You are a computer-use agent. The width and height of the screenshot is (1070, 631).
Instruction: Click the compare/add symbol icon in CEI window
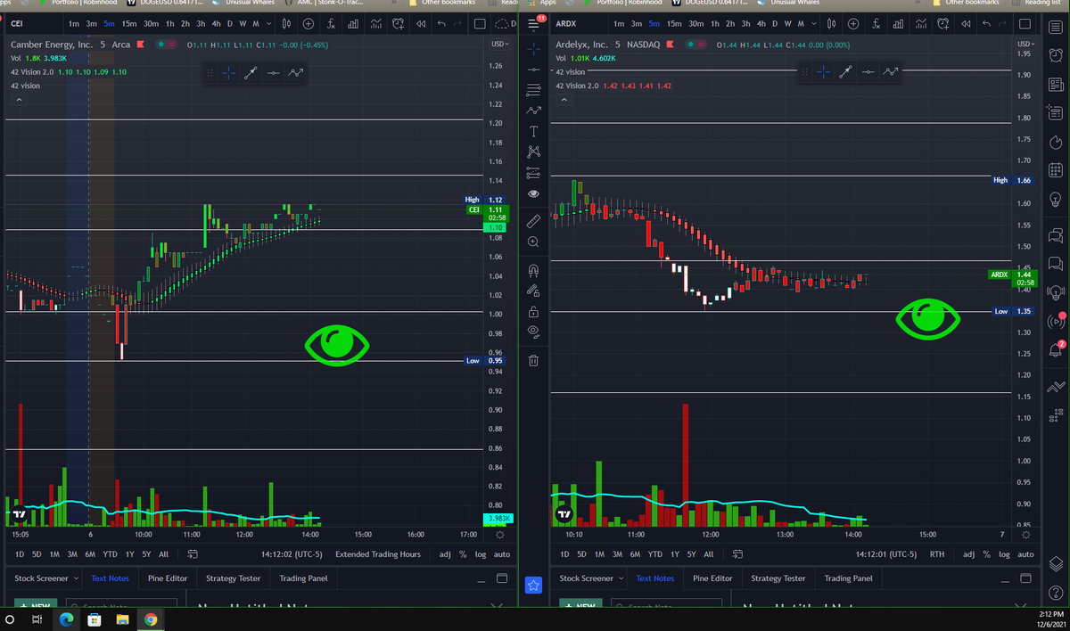click(309, 23)
